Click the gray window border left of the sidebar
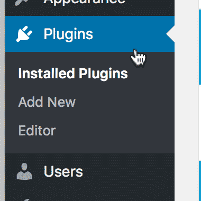 click(3, 100)
